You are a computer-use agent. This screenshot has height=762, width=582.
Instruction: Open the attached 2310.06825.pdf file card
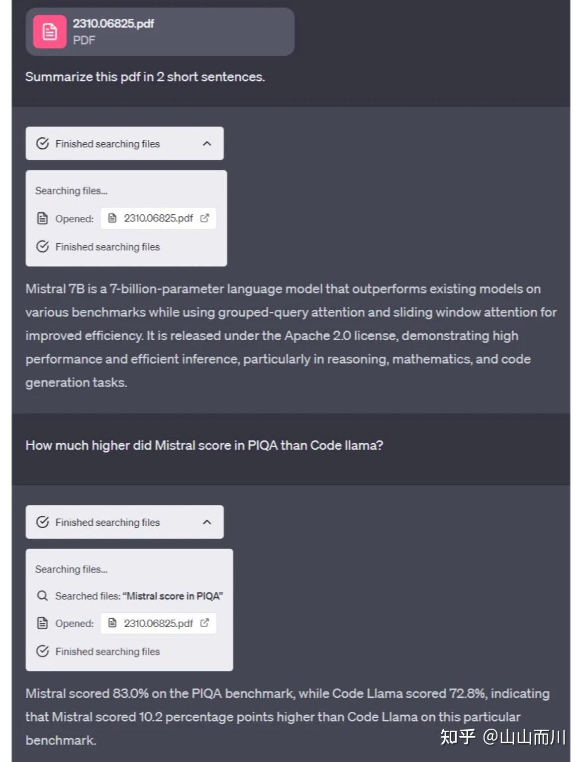coord(159,32)
